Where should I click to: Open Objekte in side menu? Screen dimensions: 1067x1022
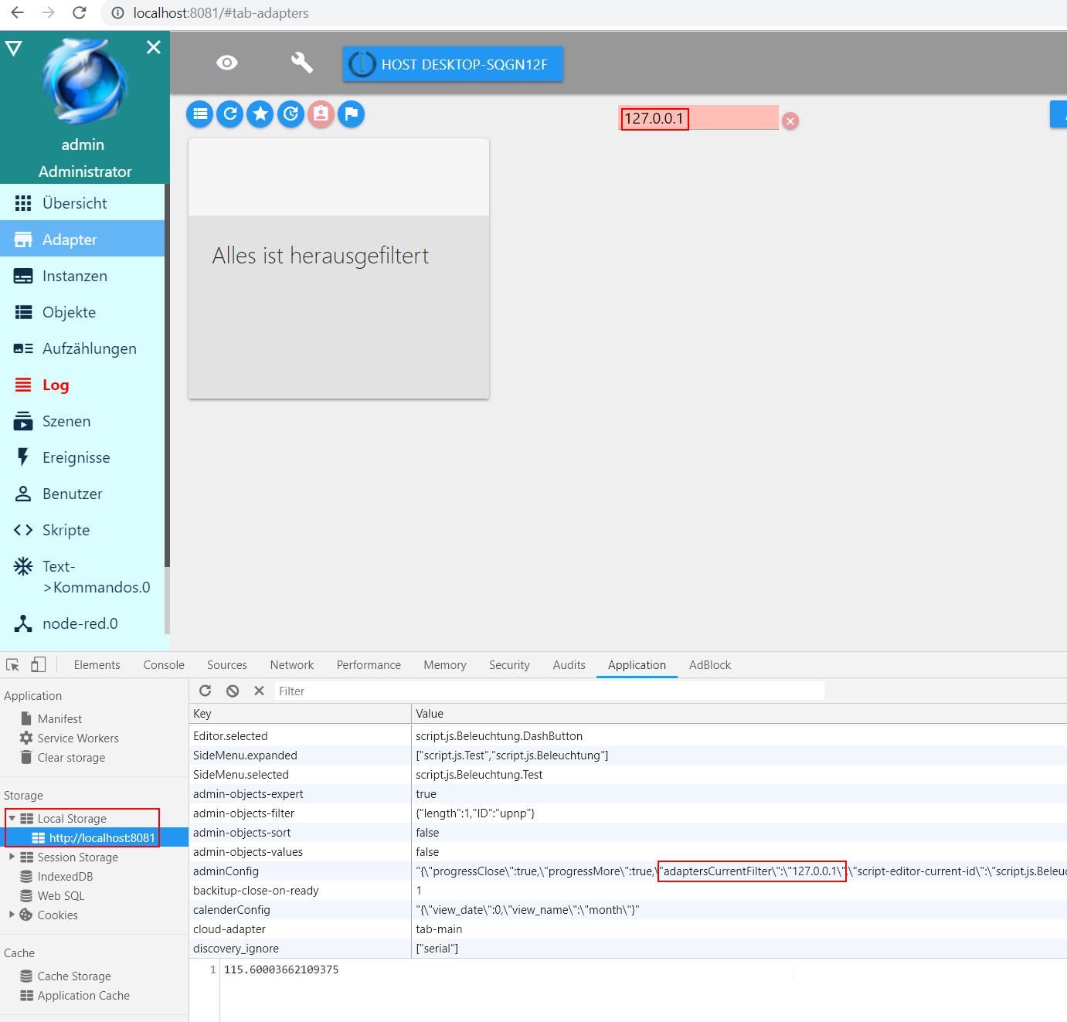[82, 312]
